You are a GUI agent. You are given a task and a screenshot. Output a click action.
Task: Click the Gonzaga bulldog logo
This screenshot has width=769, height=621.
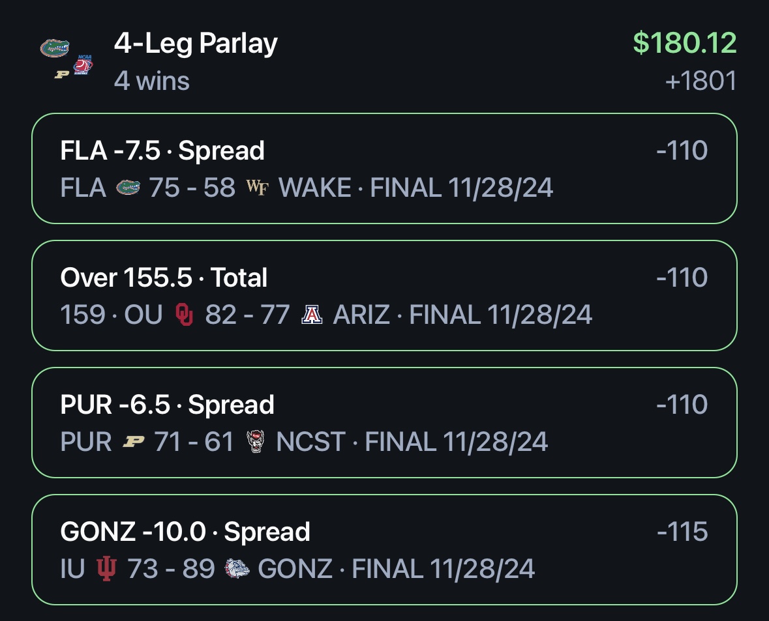(x=237, y=569)
